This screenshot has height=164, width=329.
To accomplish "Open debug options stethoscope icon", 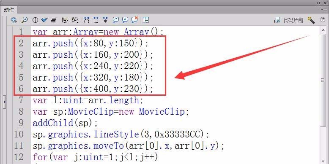I will pyautogui.click(x=75, y=20).
